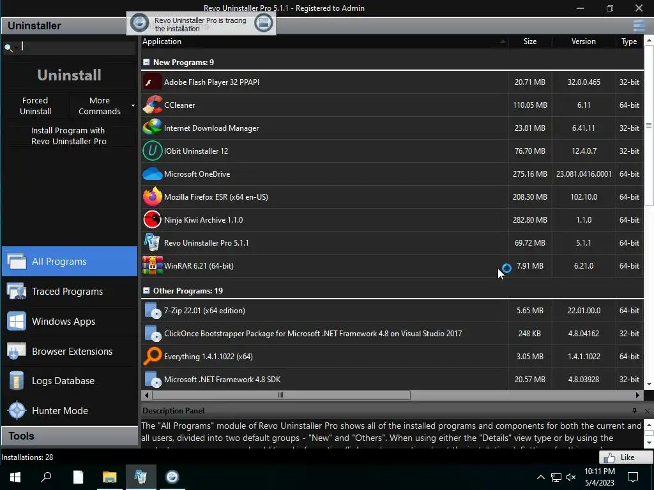Click the Adobe Flash Player icon
Screen dimensions: 654x490
click(x=152, y=82)
